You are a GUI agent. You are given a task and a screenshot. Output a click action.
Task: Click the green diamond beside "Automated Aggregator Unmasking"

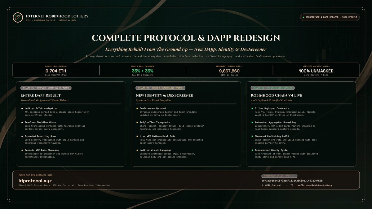[x=252, y=122]
